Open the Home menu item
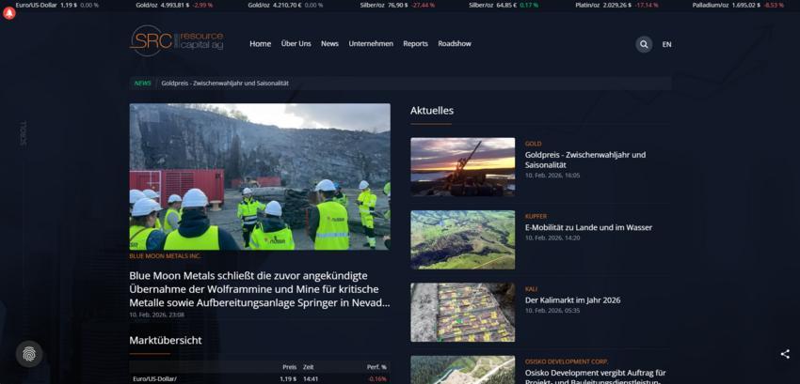Image resolution: width=800 pixels, height=384 pixels. click(x=260, y=44)
